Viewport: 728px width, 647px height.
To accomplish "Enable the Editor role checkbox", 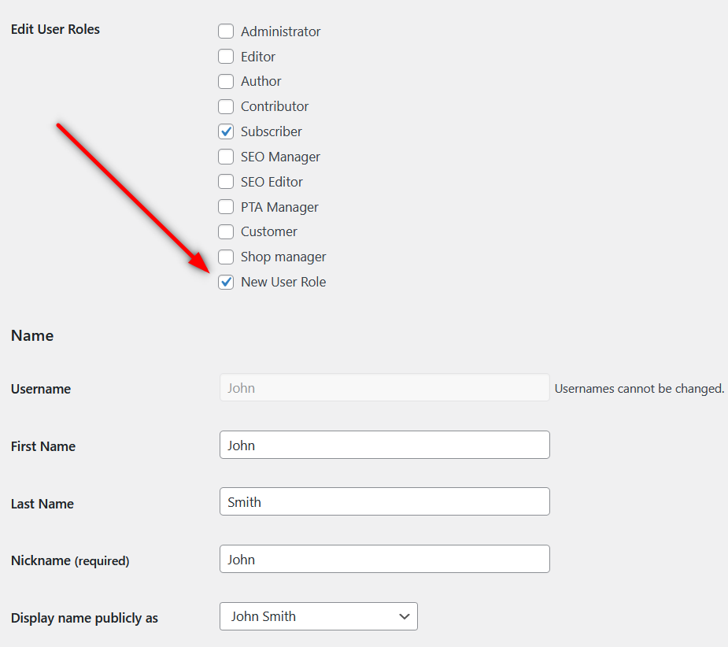I will [x=226, y=57].
